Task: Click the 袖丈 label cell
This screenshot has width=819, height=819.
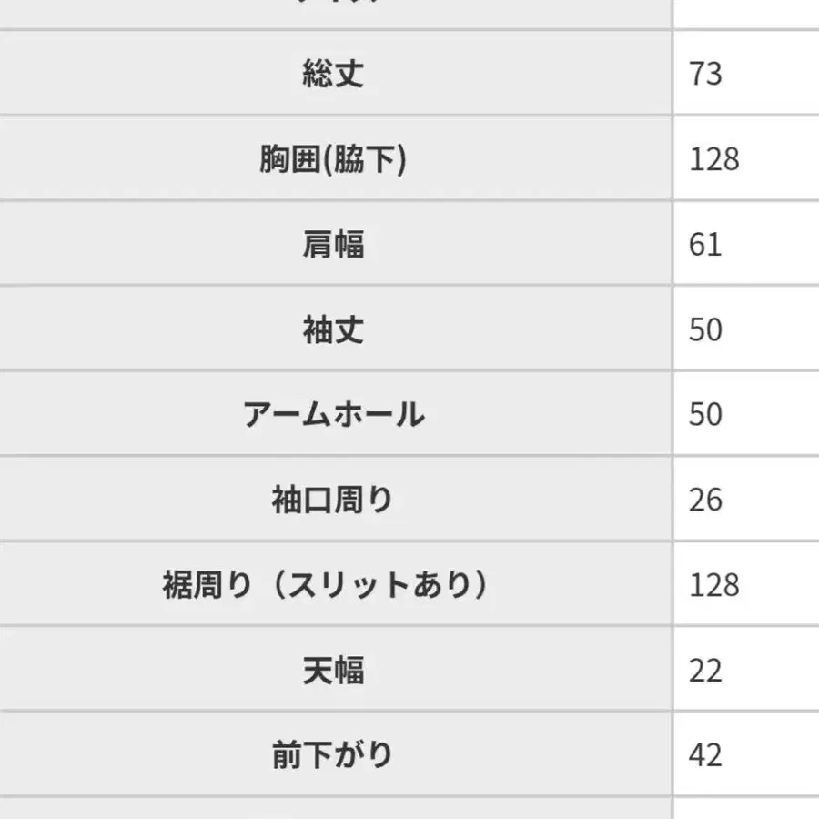Action: pos(333,329)
